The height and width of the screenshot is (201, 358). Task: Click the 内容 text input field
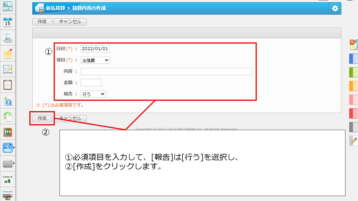pyautogui.click(x=166, y=71)
